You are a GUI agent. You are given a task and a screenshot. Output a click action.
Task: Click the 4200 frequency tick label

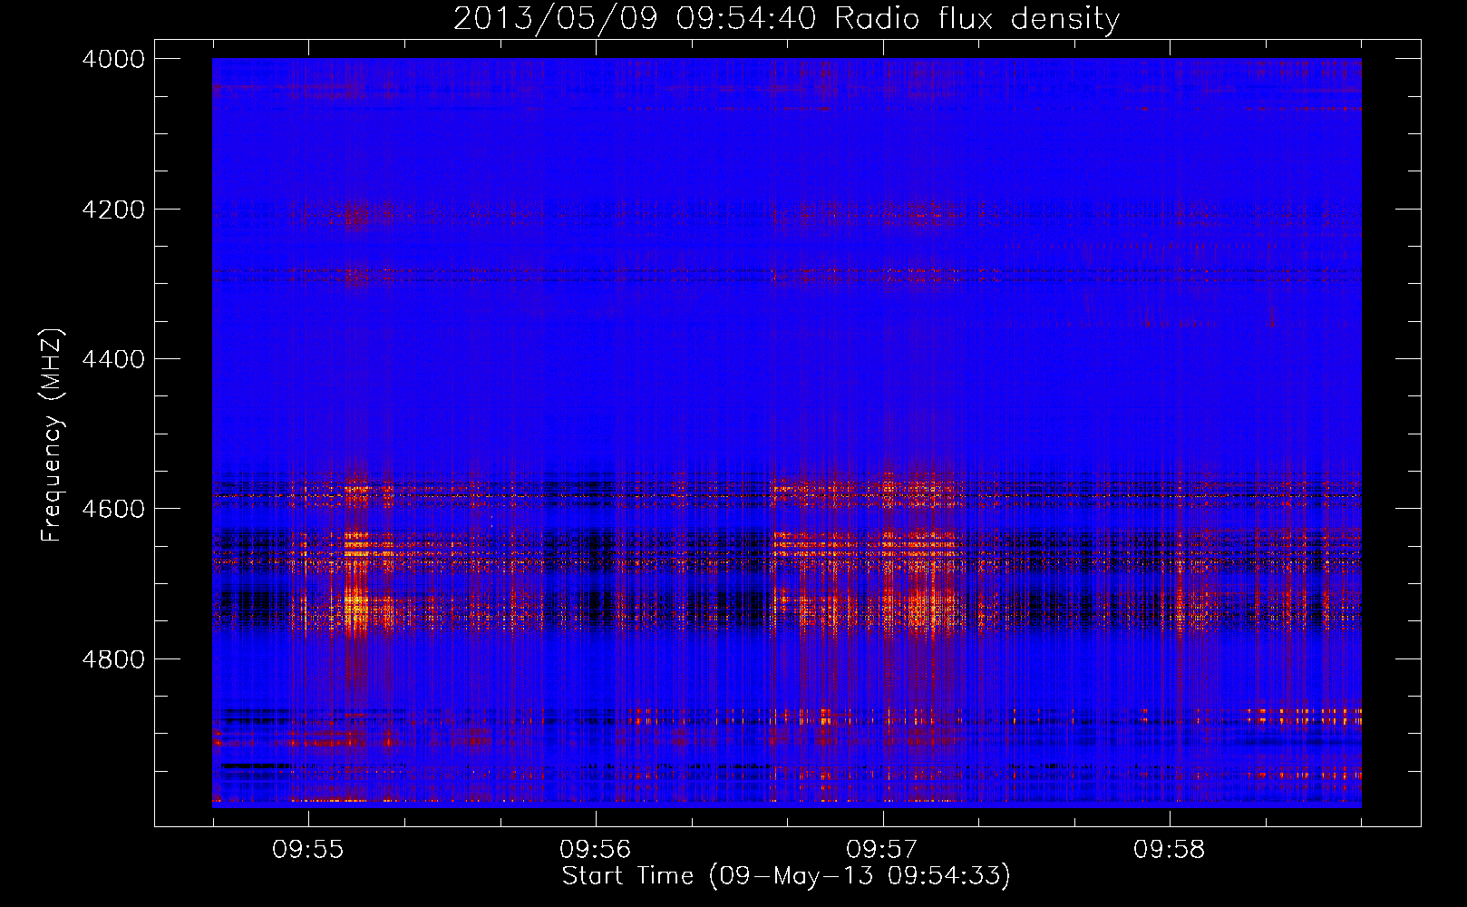pyautogui.click(x=113, y=210)
